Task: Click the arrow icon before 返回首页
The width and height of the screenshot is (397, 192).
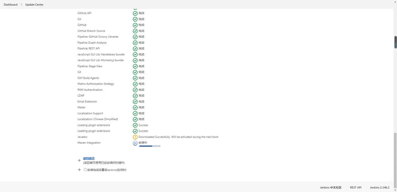Action: pos(79,160)
